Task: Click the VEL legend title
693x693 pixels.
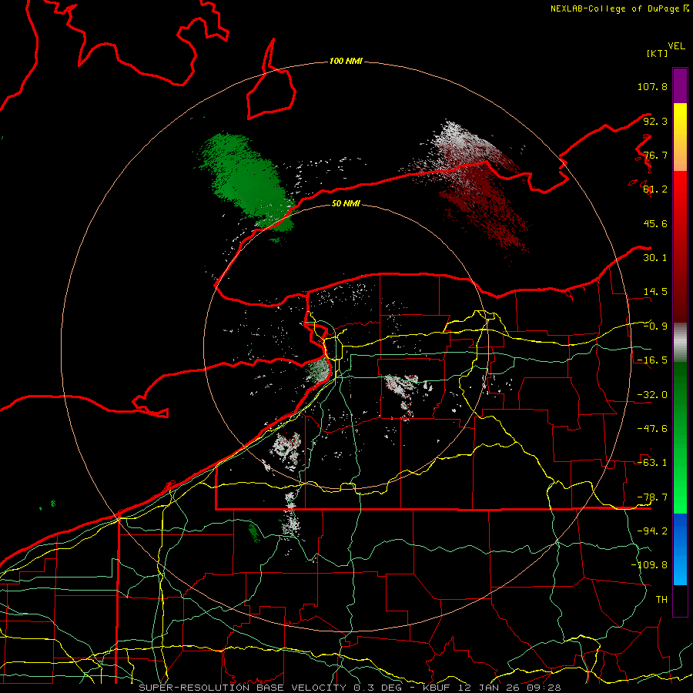Action: (676, 46)
